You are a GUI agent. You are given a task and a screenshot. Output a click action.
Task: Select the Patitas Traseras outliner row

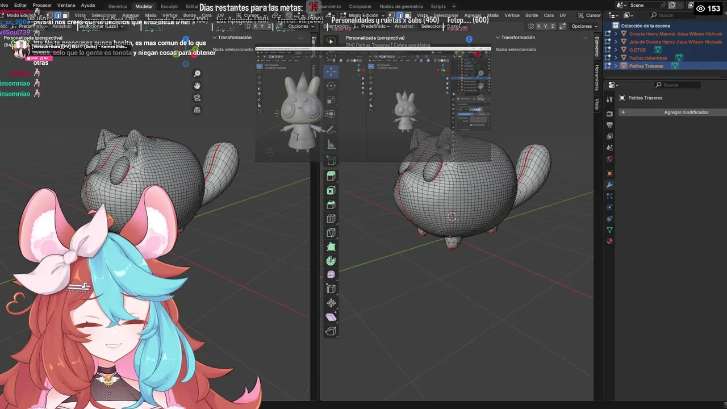665,66
